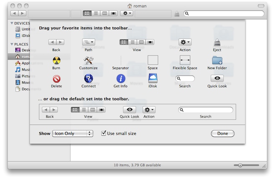Open the Show Icon Only dropdown
This screenshot has width=276, height=178.
[x=73, y=133]
